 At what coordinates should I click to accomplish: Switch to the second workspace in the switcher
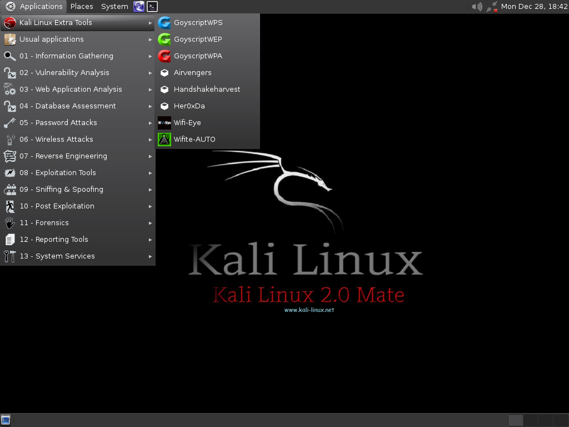[x=531, y=420]
